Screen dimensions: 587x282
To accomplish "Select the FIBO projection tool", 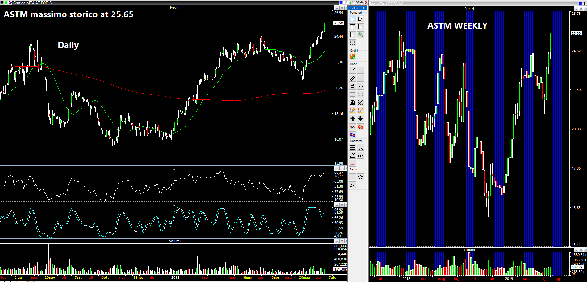I will coord(360,147).
